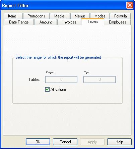This screenshot has height=149, width=135.
Task: Click the All values label
Action: (x=58, y=90)
